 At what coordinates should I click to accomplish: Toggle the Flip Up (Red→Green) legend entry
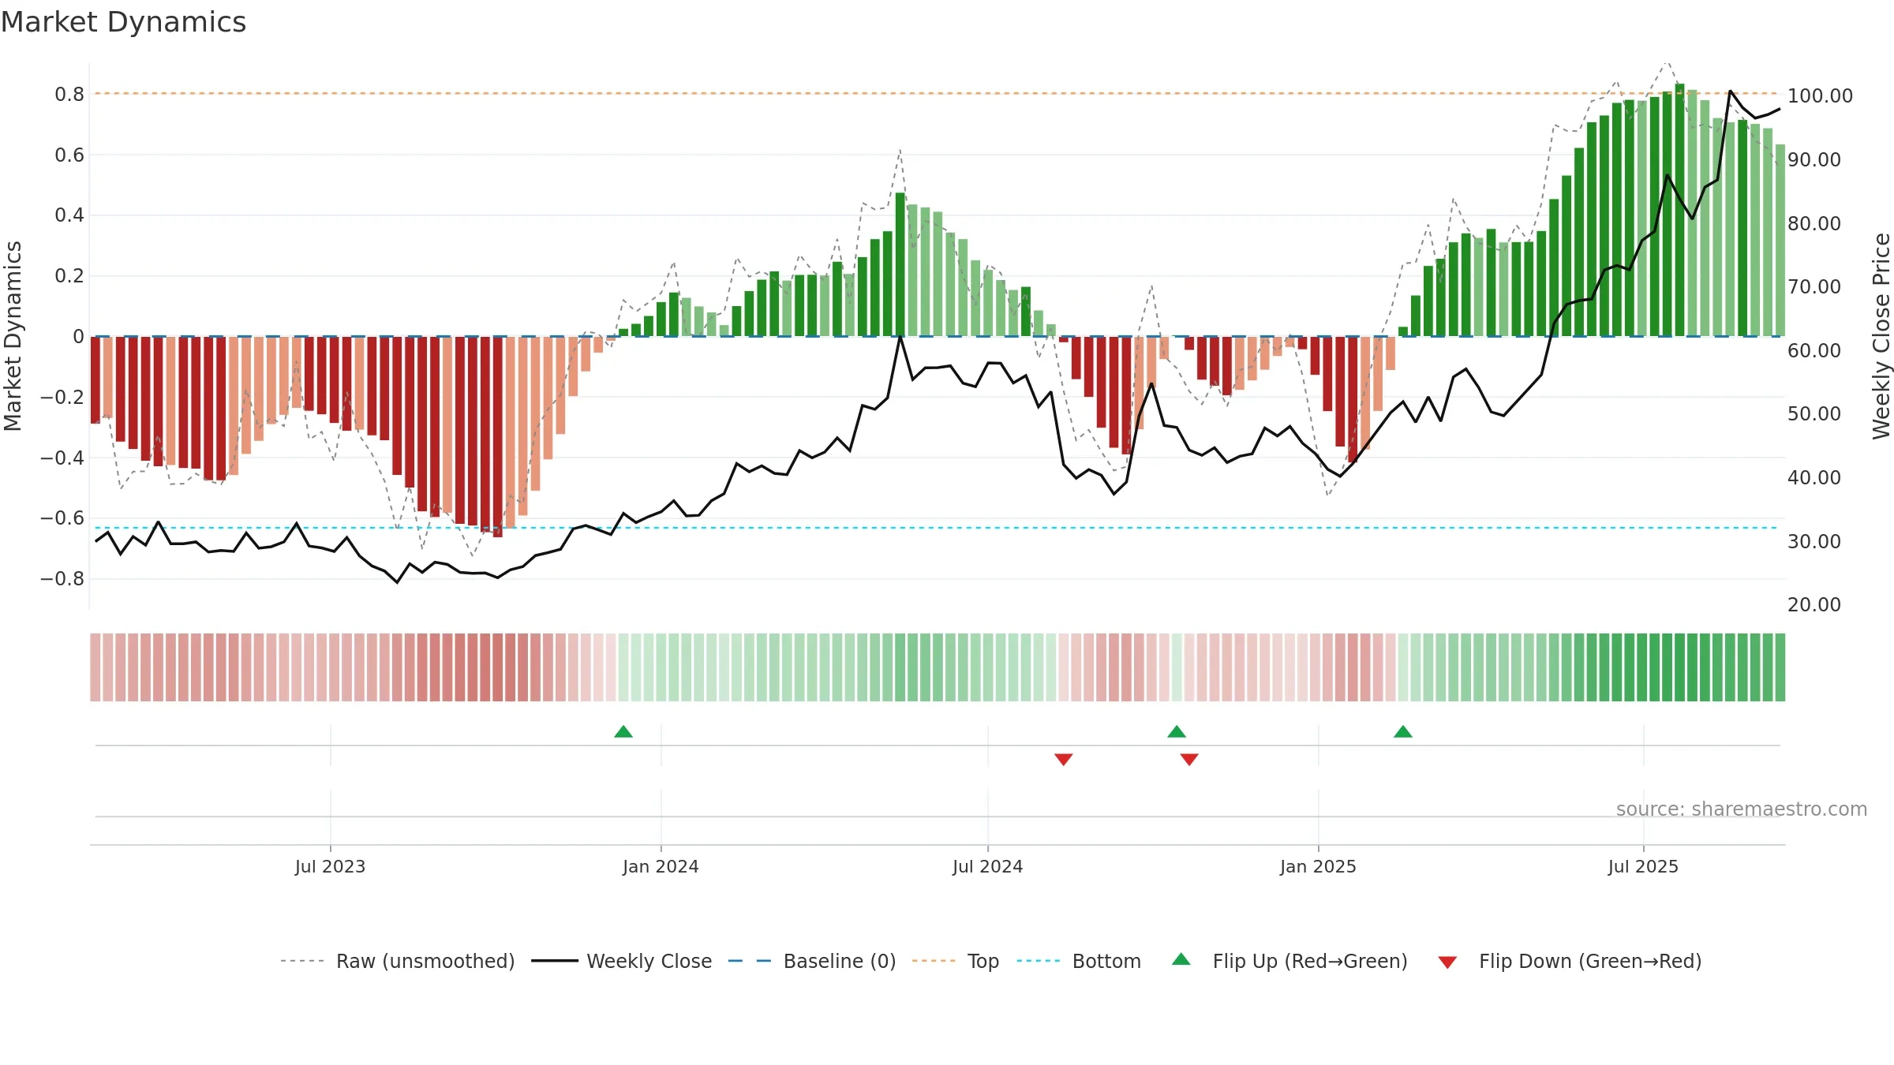click(1289, 961)
